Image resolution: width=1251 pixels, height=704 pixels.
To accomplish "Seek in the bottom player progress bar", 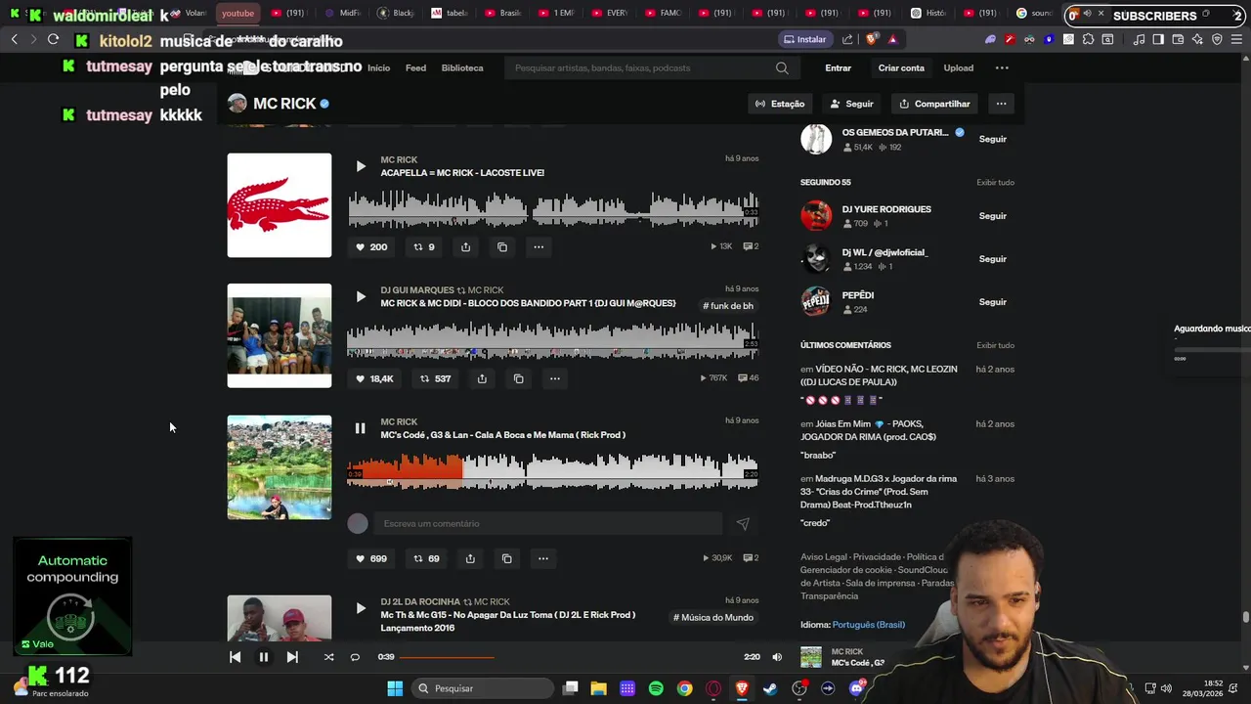I will tap(568, 657).
